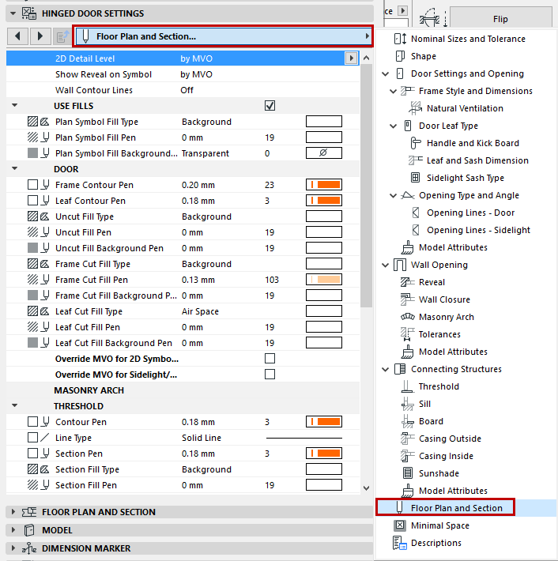Collapse Frame Style and Dimensions node
Screen dimensions: 558x561
coord(394,91)
